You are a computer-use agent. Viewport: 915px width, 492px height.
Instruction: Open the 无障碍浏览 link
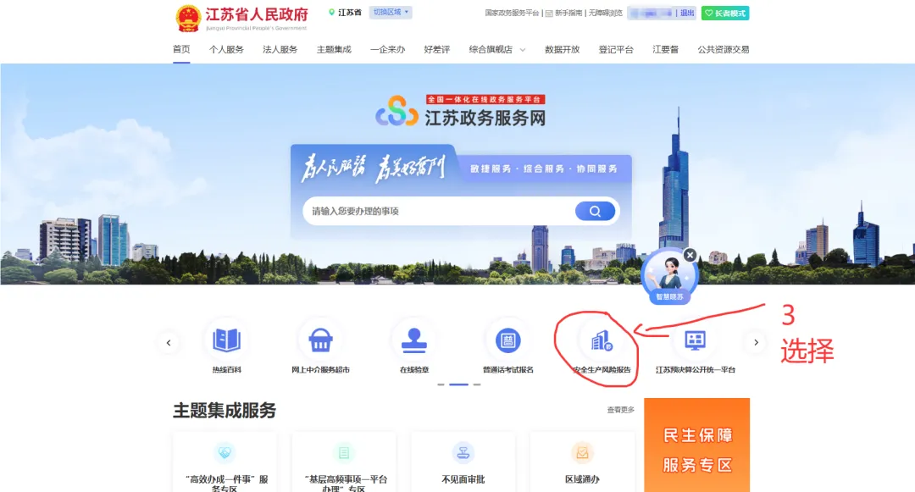tap(605, 13)
